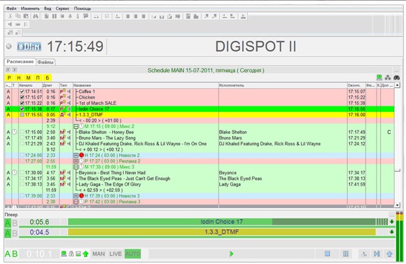Viewport: 406px width, 264px height.
Task: Sort by the Начало column header
Action: click(30, 85)
